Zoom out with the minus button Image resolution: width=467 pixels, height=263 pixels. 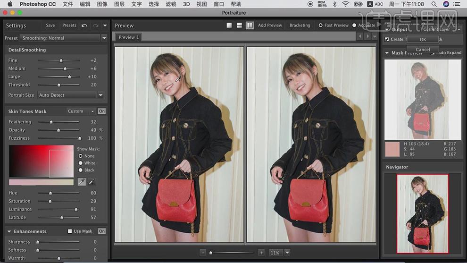pos(203,253)
